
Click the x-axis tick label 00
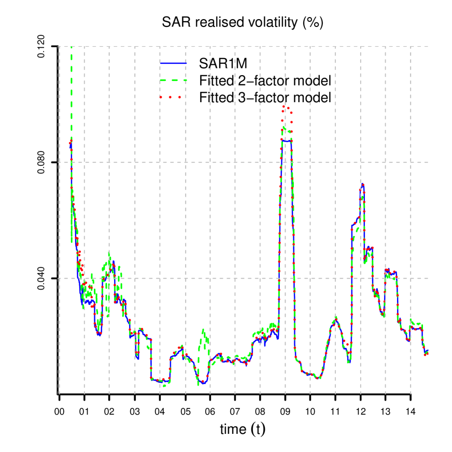(60, 412)
